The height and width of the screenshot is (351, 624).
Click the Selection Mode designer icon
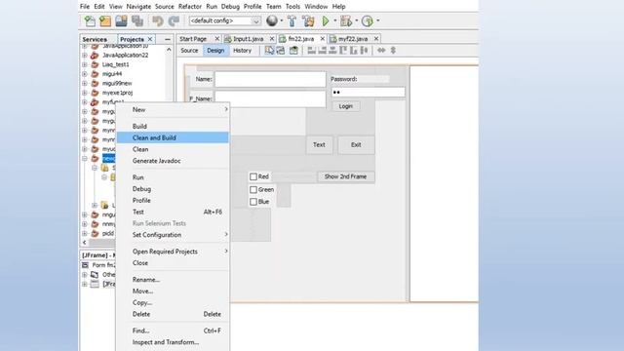coord(269,50)
